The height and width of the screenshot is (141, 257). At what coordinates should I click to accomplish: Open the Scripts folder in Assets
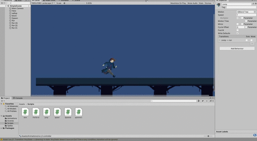click(x=10, y=123)
